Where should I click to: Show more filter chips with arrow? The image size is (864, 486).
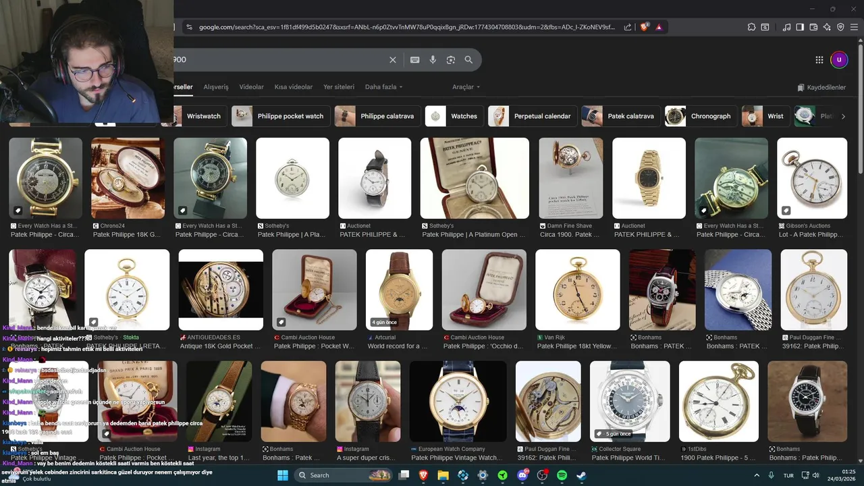843,116
